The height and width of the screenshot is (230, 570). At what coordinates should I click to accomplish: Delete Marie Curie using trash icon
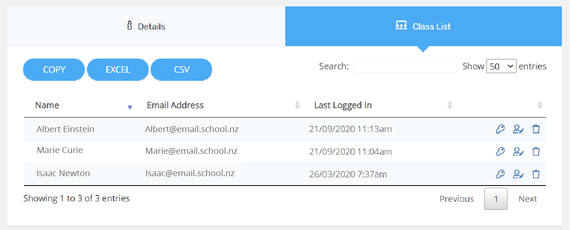point(536,151)
